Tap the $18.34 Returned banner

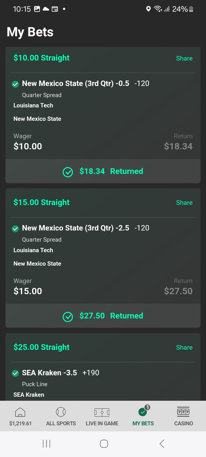point(103,171)
